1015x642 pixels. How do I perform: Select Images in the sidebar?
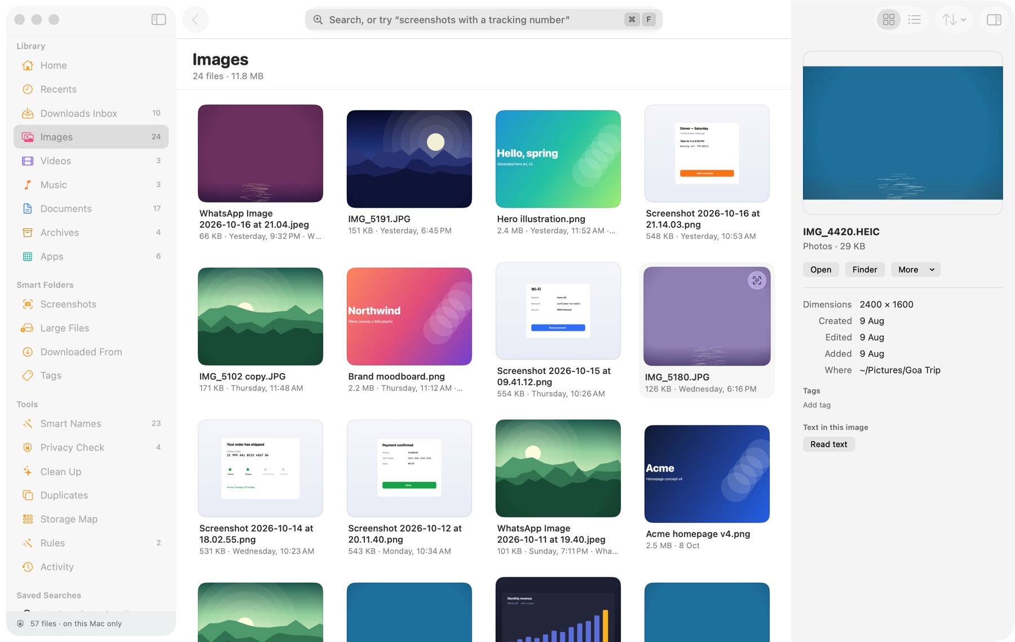click(91, 137)
